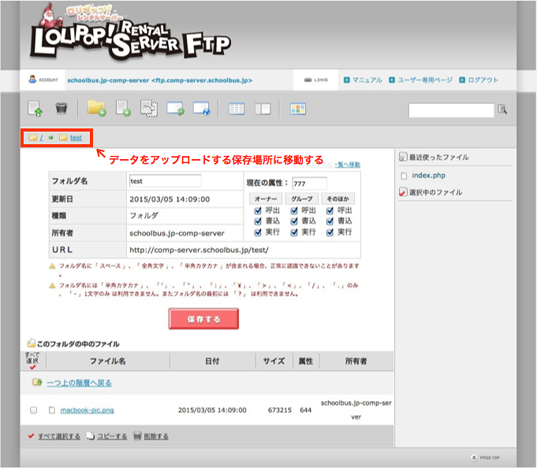Click the 保存する save button
Image resolution: width=537 pixels, height=468 pixels.
[203, 319]
